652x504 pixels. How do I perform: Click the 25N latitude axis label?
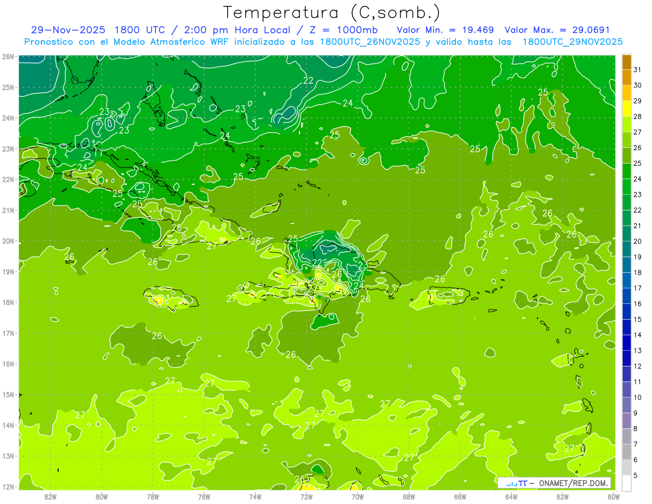pos(8,87)
